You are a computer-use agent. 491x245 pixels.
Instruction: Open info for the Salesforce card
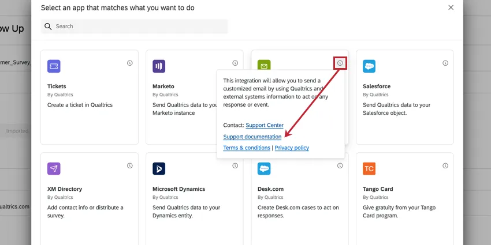(x=445, y=63)
